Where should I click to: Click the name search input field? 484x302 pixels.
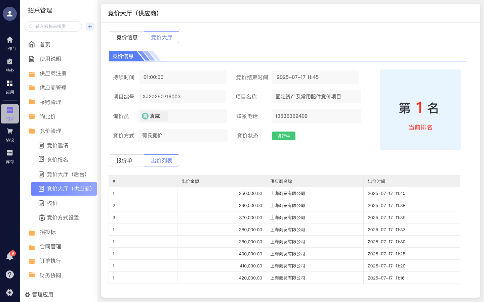tap(53, 27)
